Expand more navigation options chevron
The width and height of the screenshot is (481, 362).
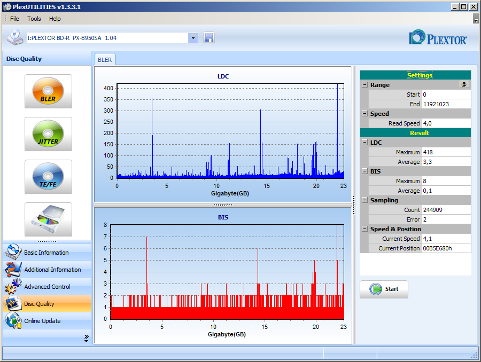(x=86, y=339)
